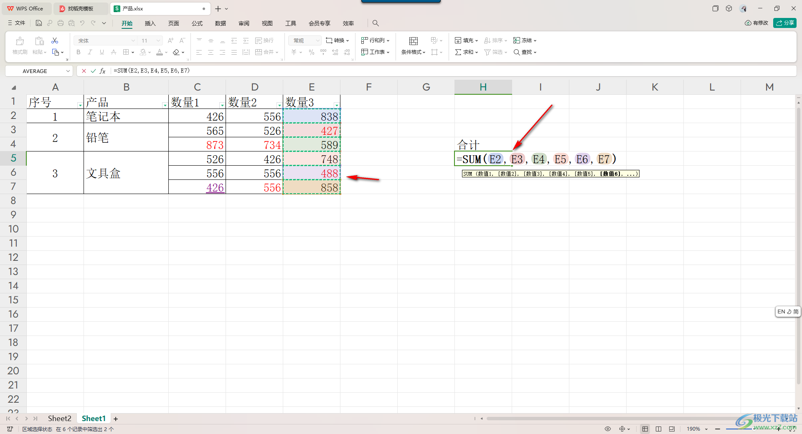
Task: Open the Convert (转换) dropdown
Action: (x=338, y=40)
